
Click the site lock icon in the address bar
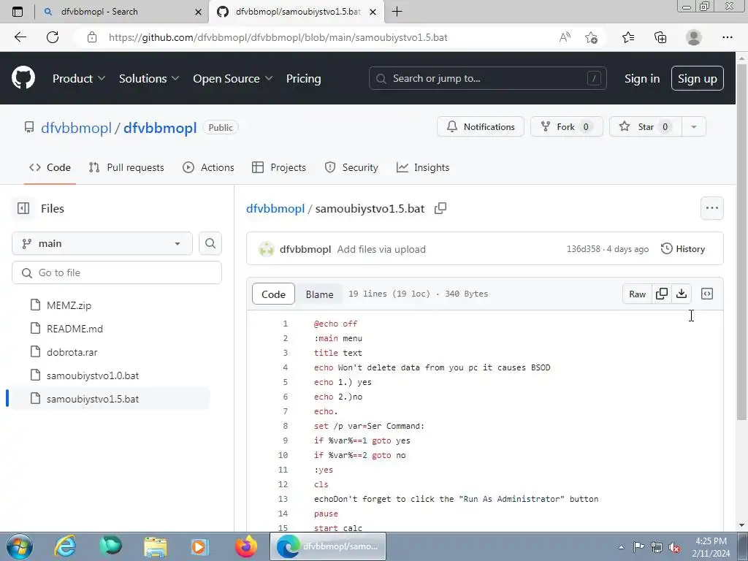(92, 37)
